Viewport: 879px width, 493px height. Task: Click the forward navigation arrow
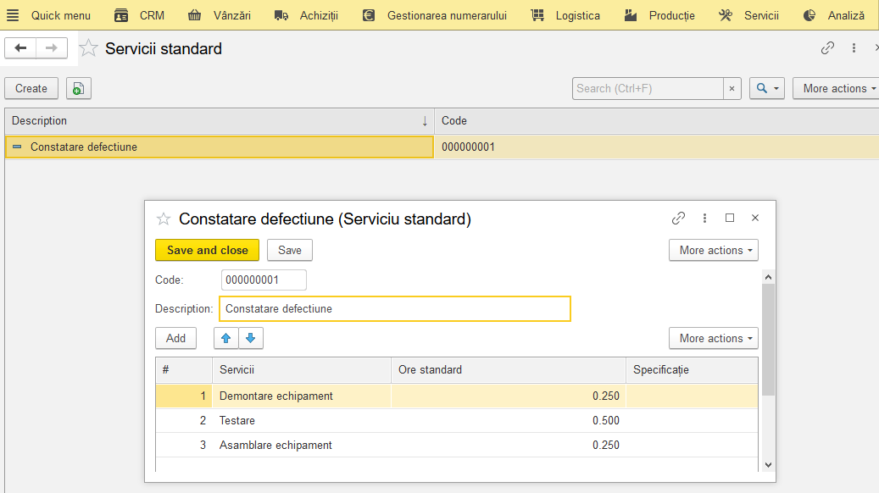point(52,48)
